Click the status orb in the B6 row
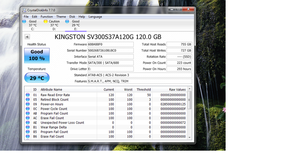The height and width of the screenshot is (166, 295). [28, 136]
